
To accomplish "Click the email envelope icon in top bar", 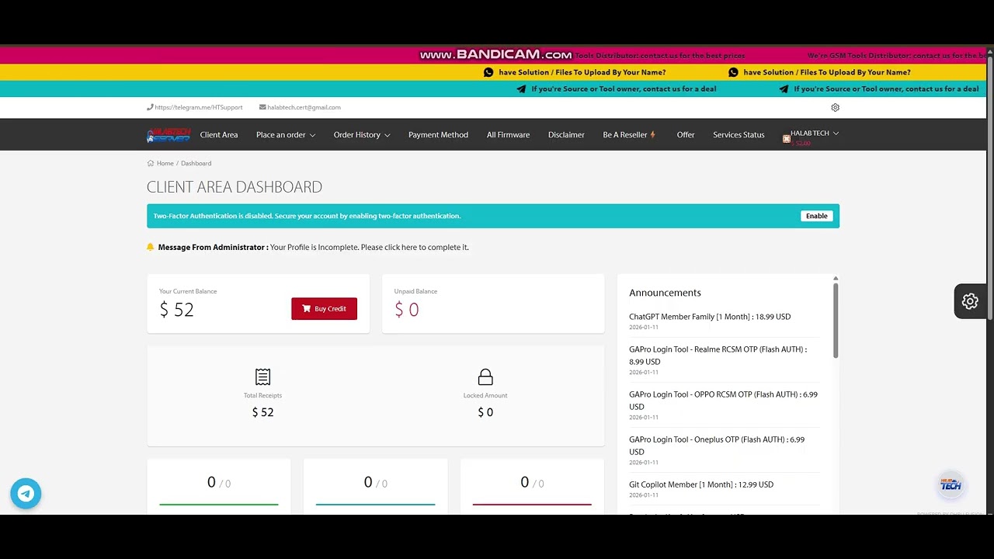I will point(262,107).
